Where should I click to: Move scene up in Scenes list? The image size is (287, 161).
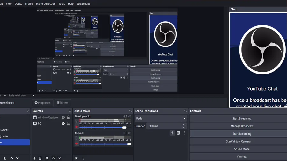click(11, 158)
